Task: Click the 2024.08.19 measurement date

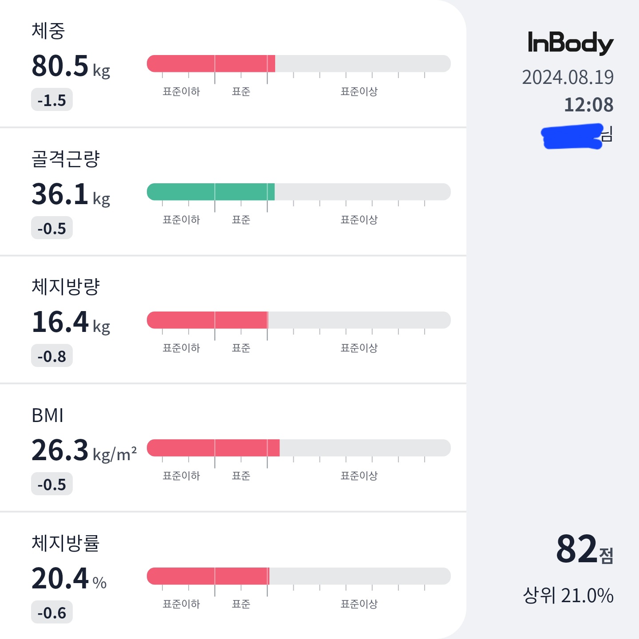Action: 568,77
